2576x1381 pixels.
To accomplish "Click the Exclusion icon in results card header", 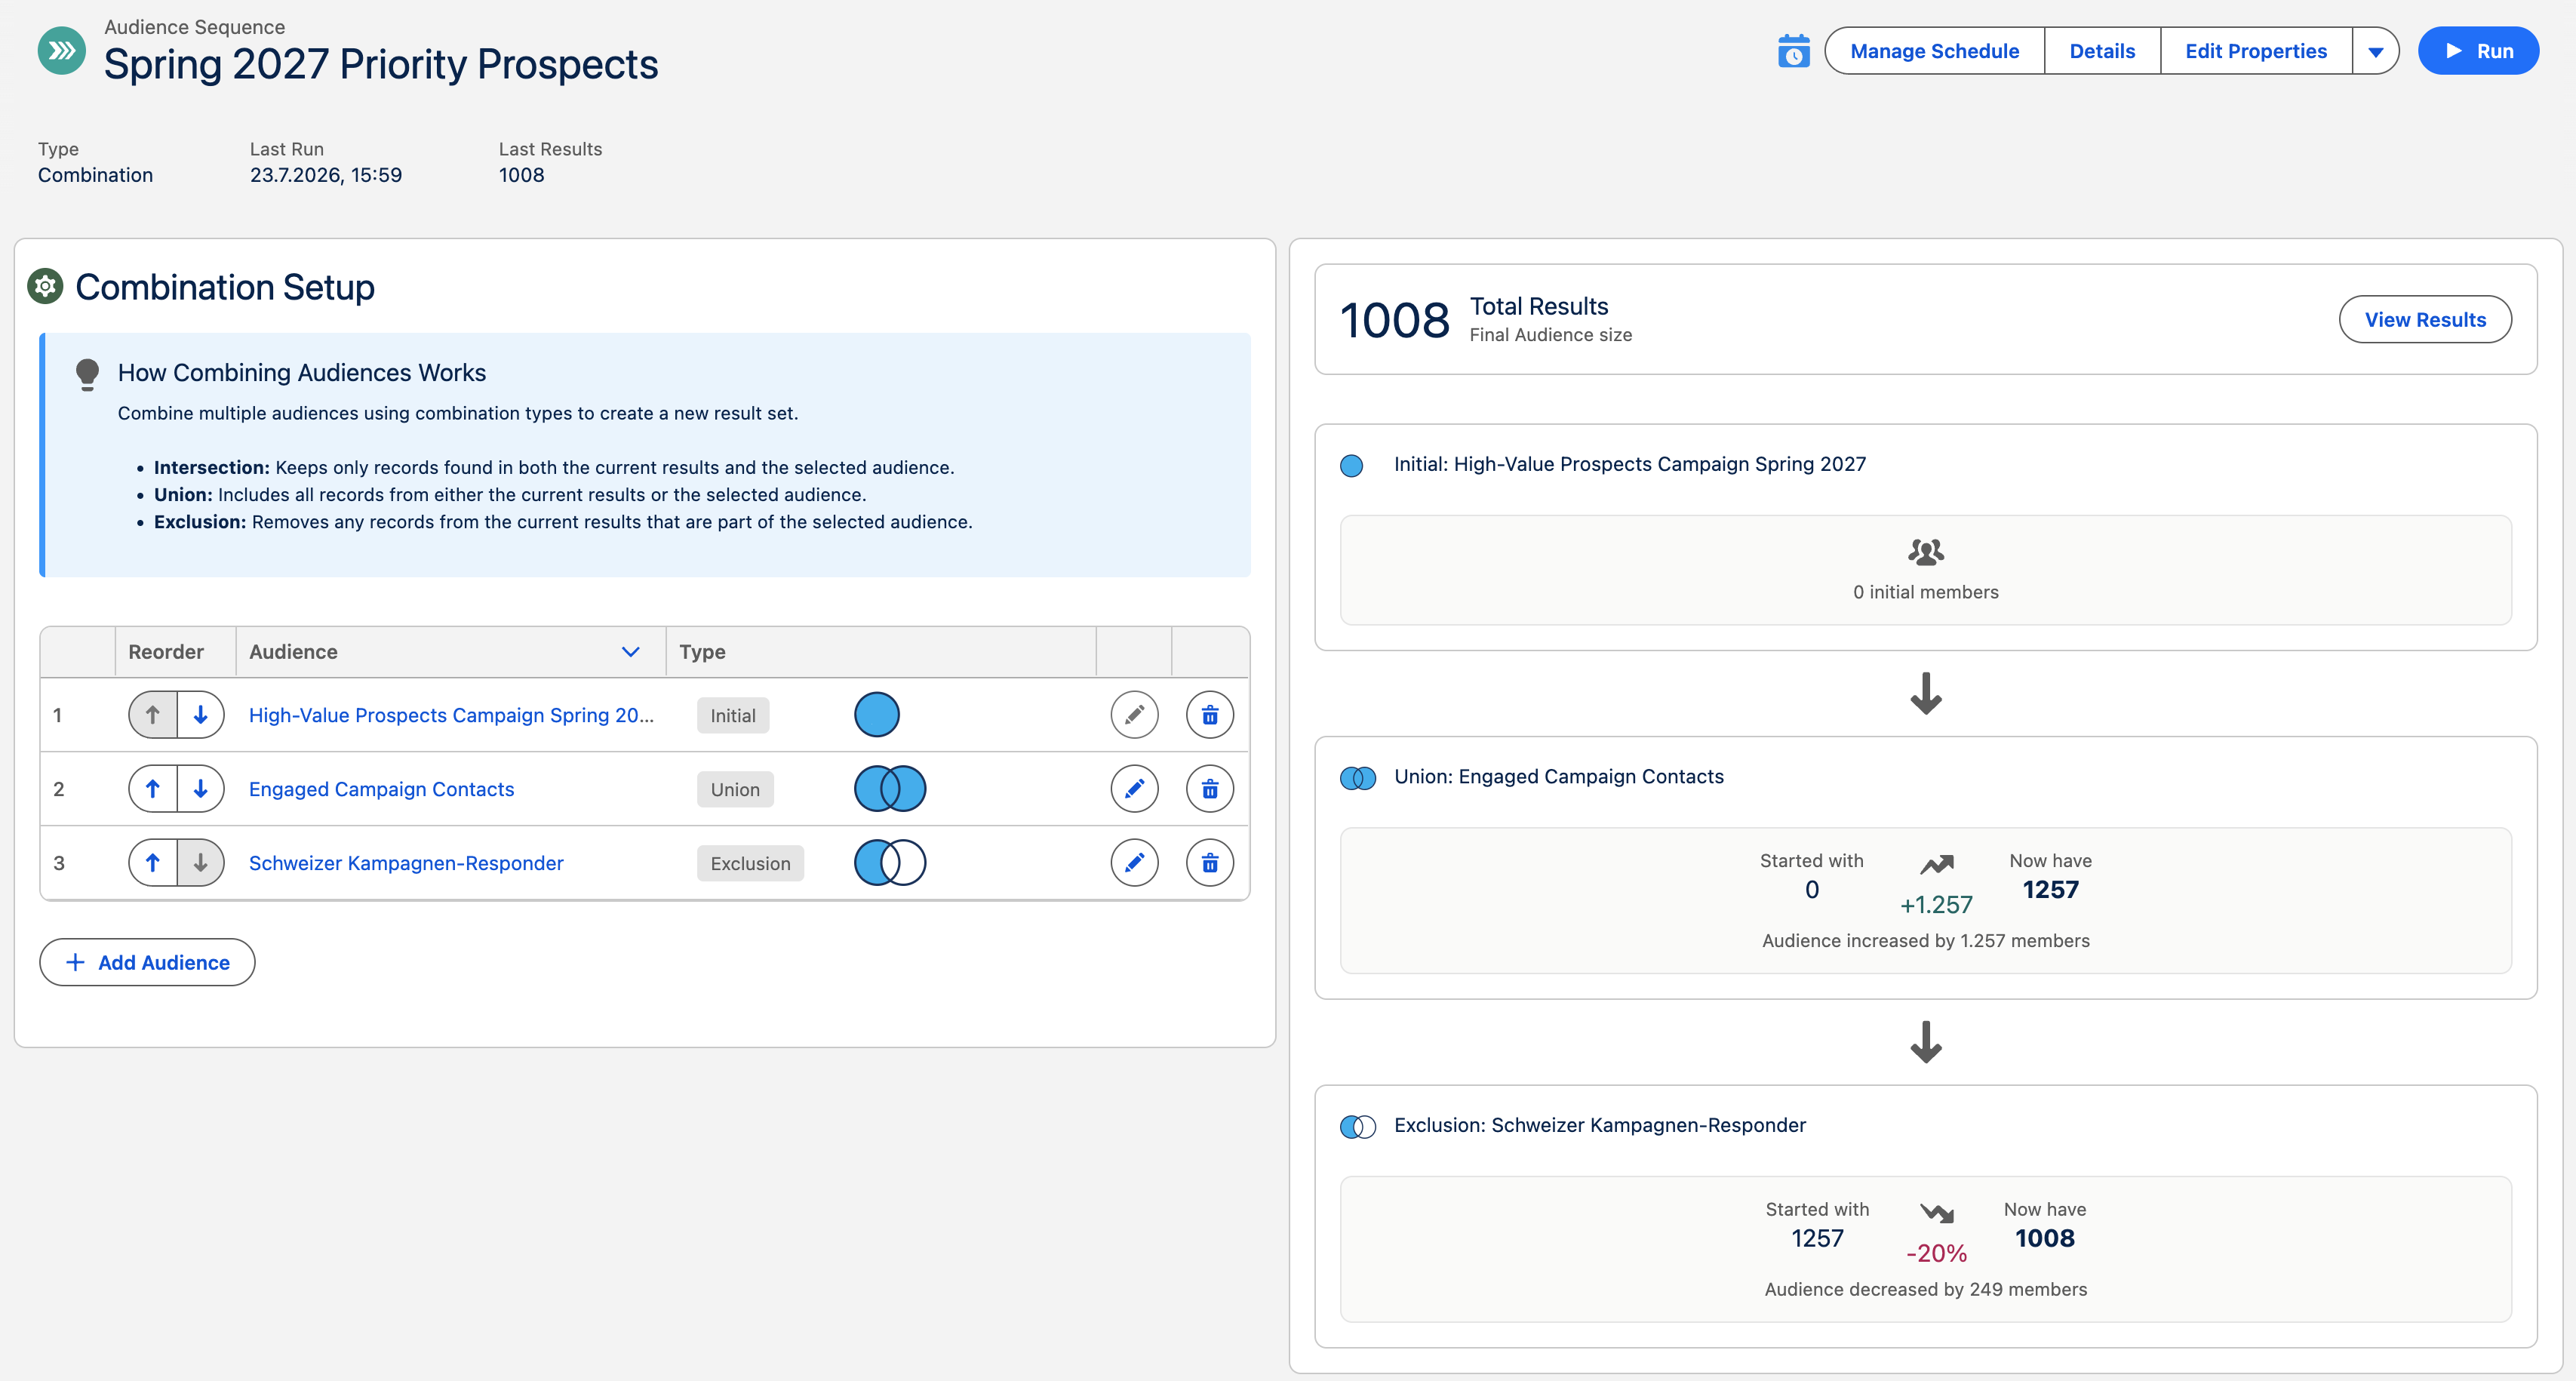I will pos(1358,1127).
